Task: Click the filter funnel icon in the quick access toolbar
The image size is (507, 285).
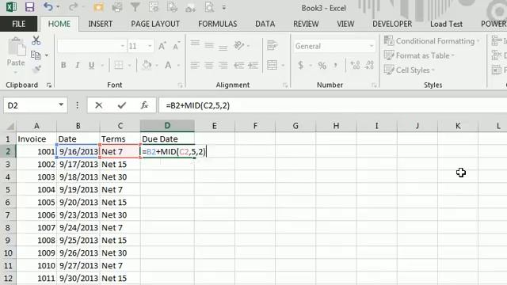Action: pos(135,7)
